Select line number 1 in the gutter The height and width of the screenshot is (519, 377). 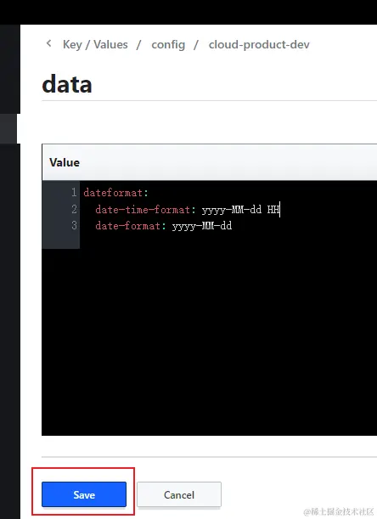74,192
